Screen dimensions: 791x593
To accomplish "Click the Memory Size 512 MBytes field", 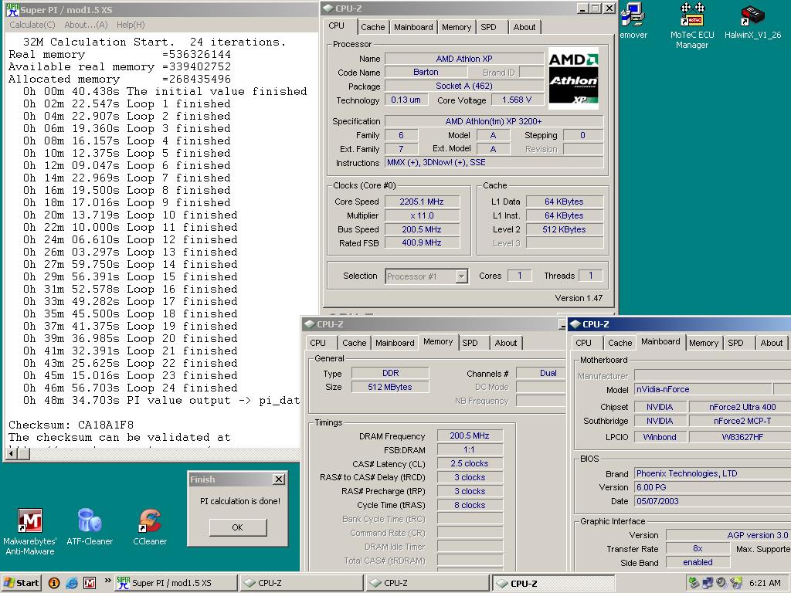I will 390,388.
